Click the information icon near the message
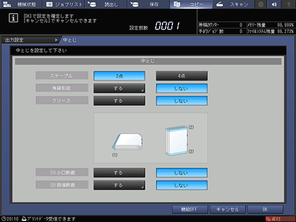This screenshot has width=296, height=222. click(13, 18)
